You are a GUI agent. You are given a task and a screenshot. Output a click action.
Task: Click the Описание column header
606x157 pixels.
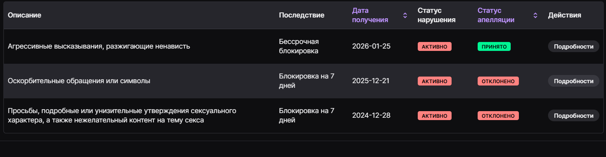(25, 15)
